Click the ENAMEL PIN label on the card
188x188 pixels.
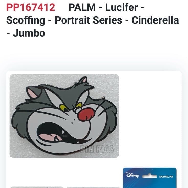coord(166,177)
